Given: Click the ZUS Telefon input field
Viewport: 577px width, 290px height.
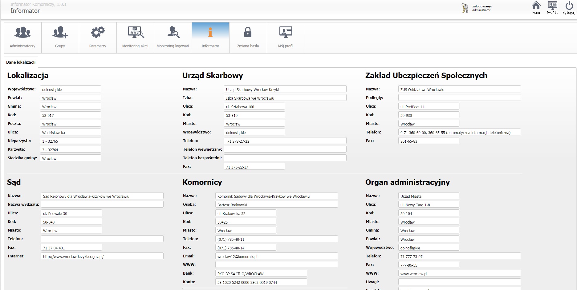Looking at the screenshot, I should [459, 132].
